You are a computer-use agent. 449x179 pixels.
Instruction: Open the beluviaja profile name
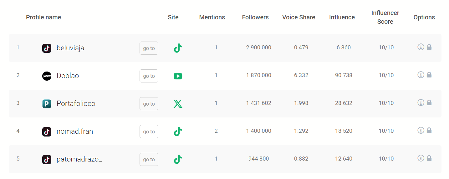point(70,48)
